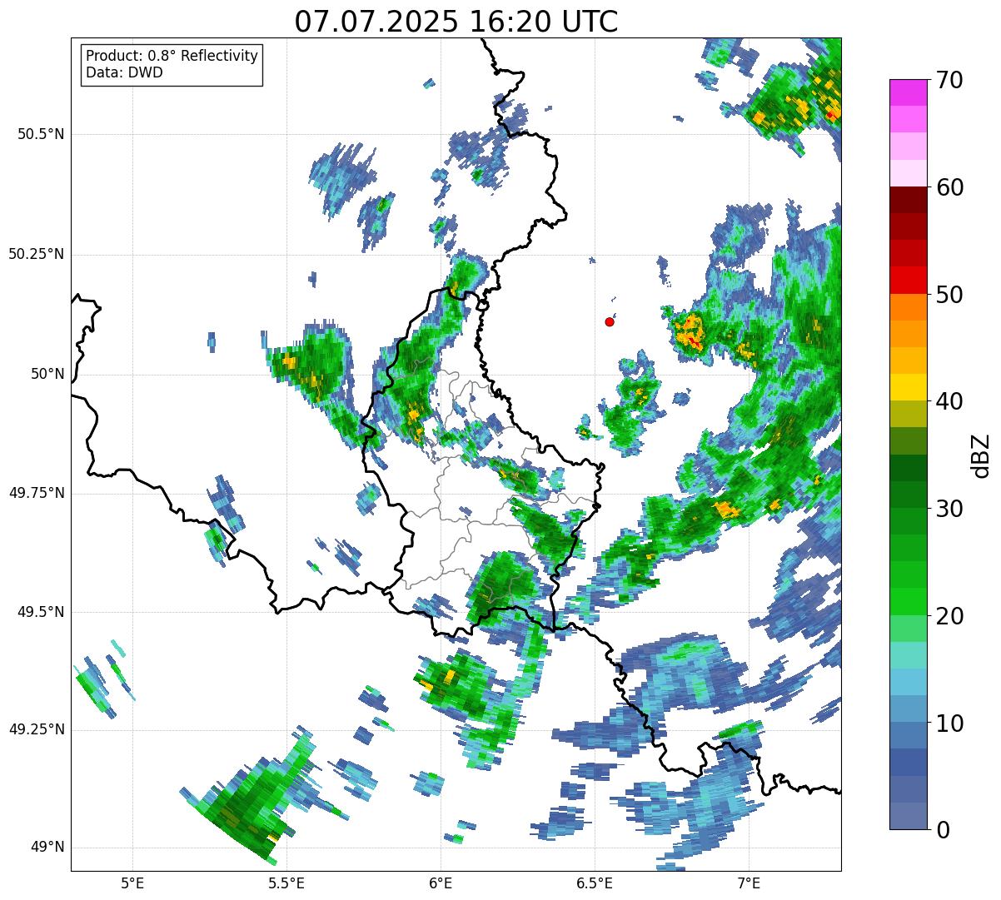Image resolution: width=1001 pixels, height=900 pixels.
Task: Click the latitude label "49°N"
Action: [47, 848]
